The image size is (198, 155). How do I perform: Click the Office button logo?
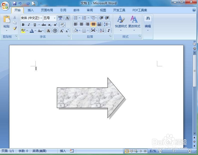(x=5, y=6)
